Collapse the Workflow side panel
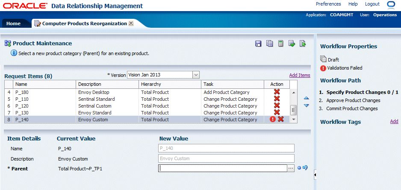The image size is (401, 190). click(315, 175)
